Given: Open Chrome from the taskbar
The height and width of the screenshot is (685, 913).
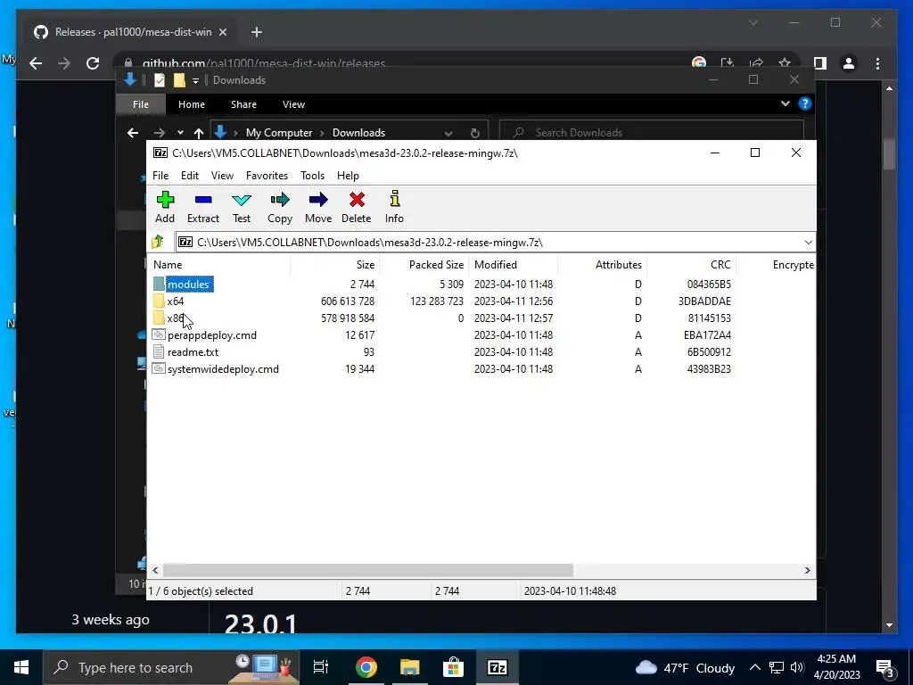Looking at the screenshot, I should [366, 667].
